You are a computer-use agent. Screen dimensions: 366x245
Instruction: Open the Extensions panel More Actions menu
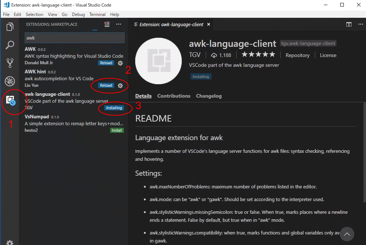pos(118,24)
